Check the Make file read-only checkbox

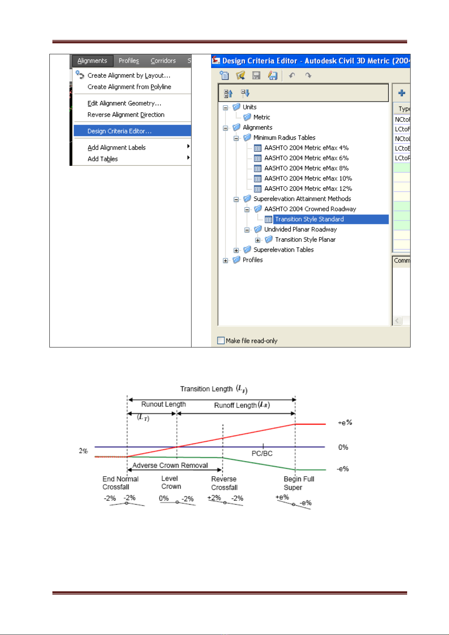(x=221, y=340)
